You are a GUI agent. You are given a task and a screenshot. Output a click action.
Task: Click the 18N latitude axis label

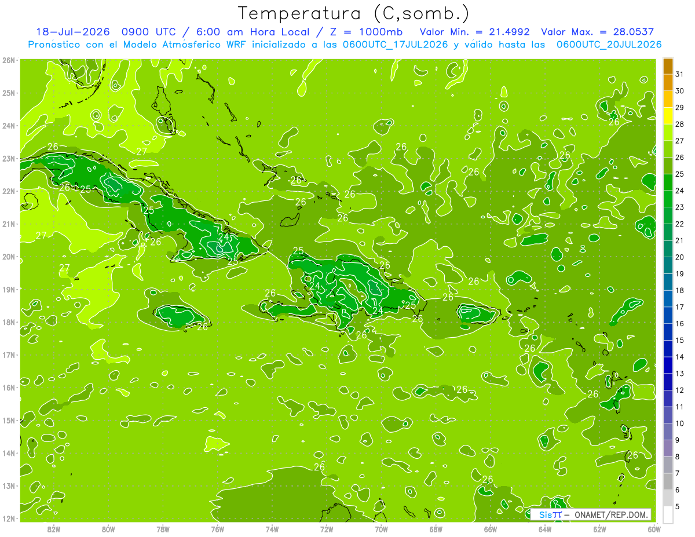click(9, 322)
